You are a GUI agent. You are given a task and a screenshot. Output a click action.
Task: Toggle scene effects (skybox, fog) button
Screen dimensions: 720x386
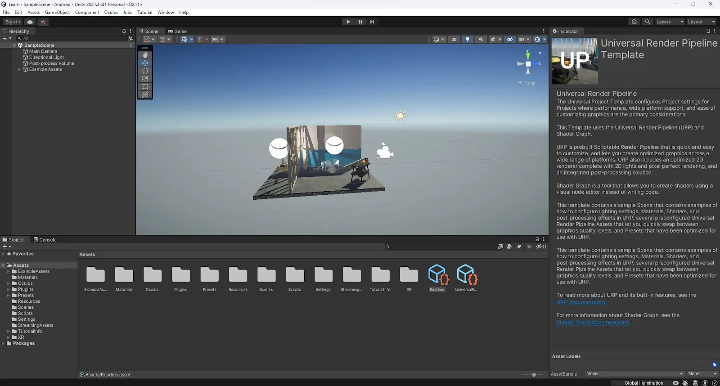(493, 39)
